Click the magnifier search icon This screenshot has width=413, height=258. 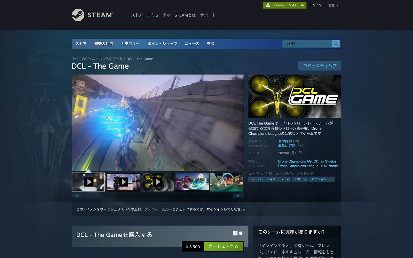[x=336, y=44]
